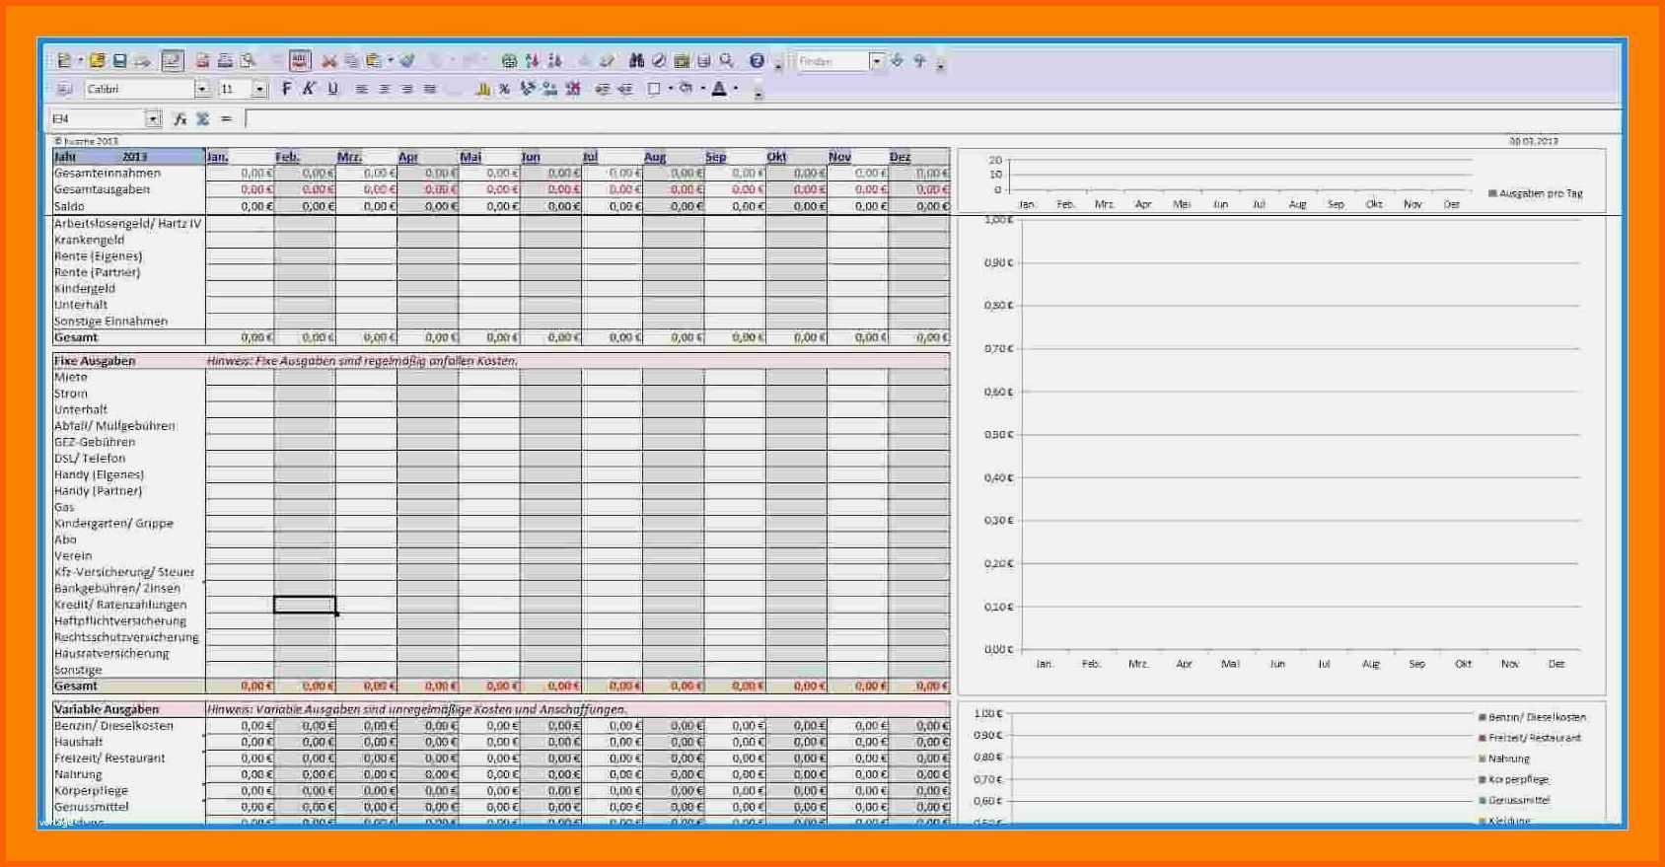Create a new document with the toolbar icon
Screen dimensions: 1665x867
tap(64, 61)
